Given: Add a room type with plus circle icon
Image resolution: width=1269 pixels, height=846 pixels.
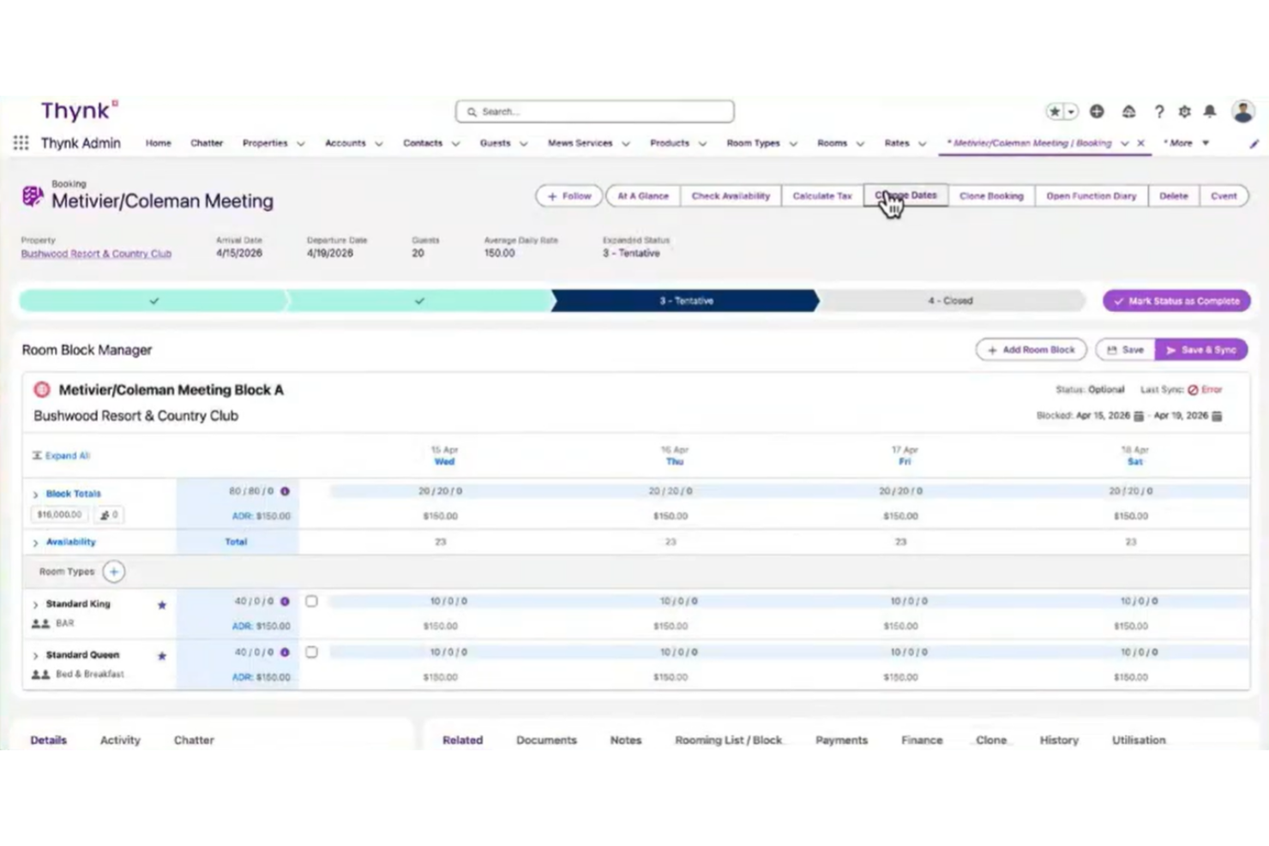Looking at the screenshot, I should click(x=113, y=572).
